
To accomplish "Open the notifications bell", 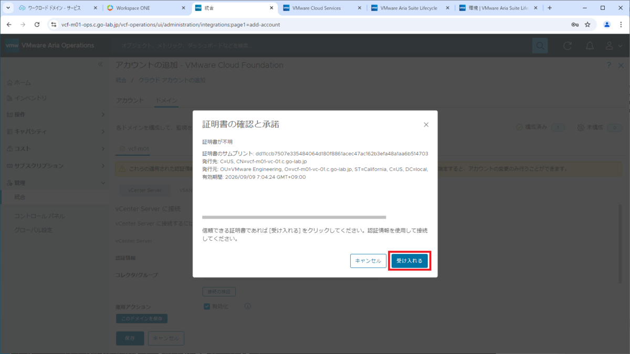I will click(590, 46).
